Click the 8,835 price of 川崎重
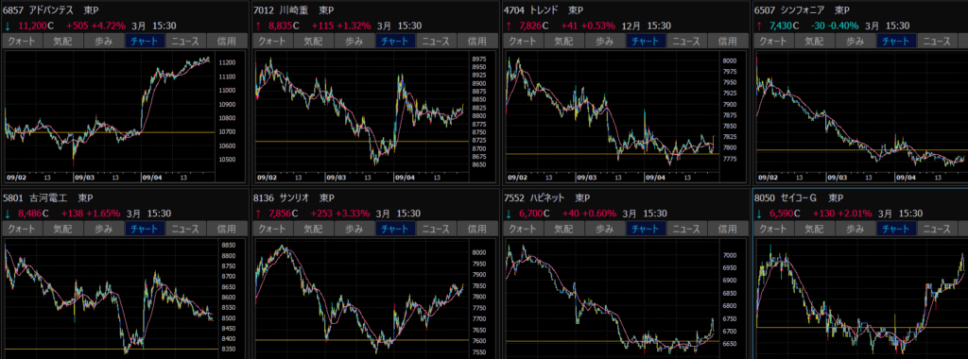The image size is (968, 359). pyautogui.click(x=281, y=26)
